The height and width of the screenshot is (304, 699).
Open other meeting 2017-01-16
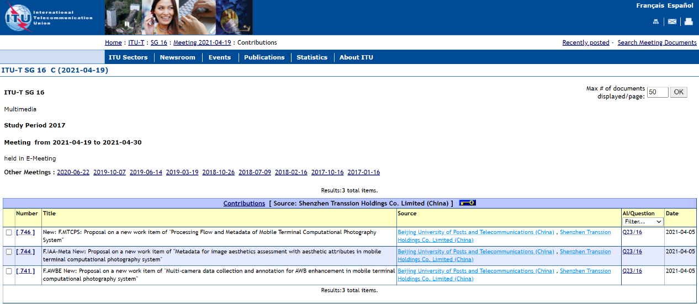364,172
